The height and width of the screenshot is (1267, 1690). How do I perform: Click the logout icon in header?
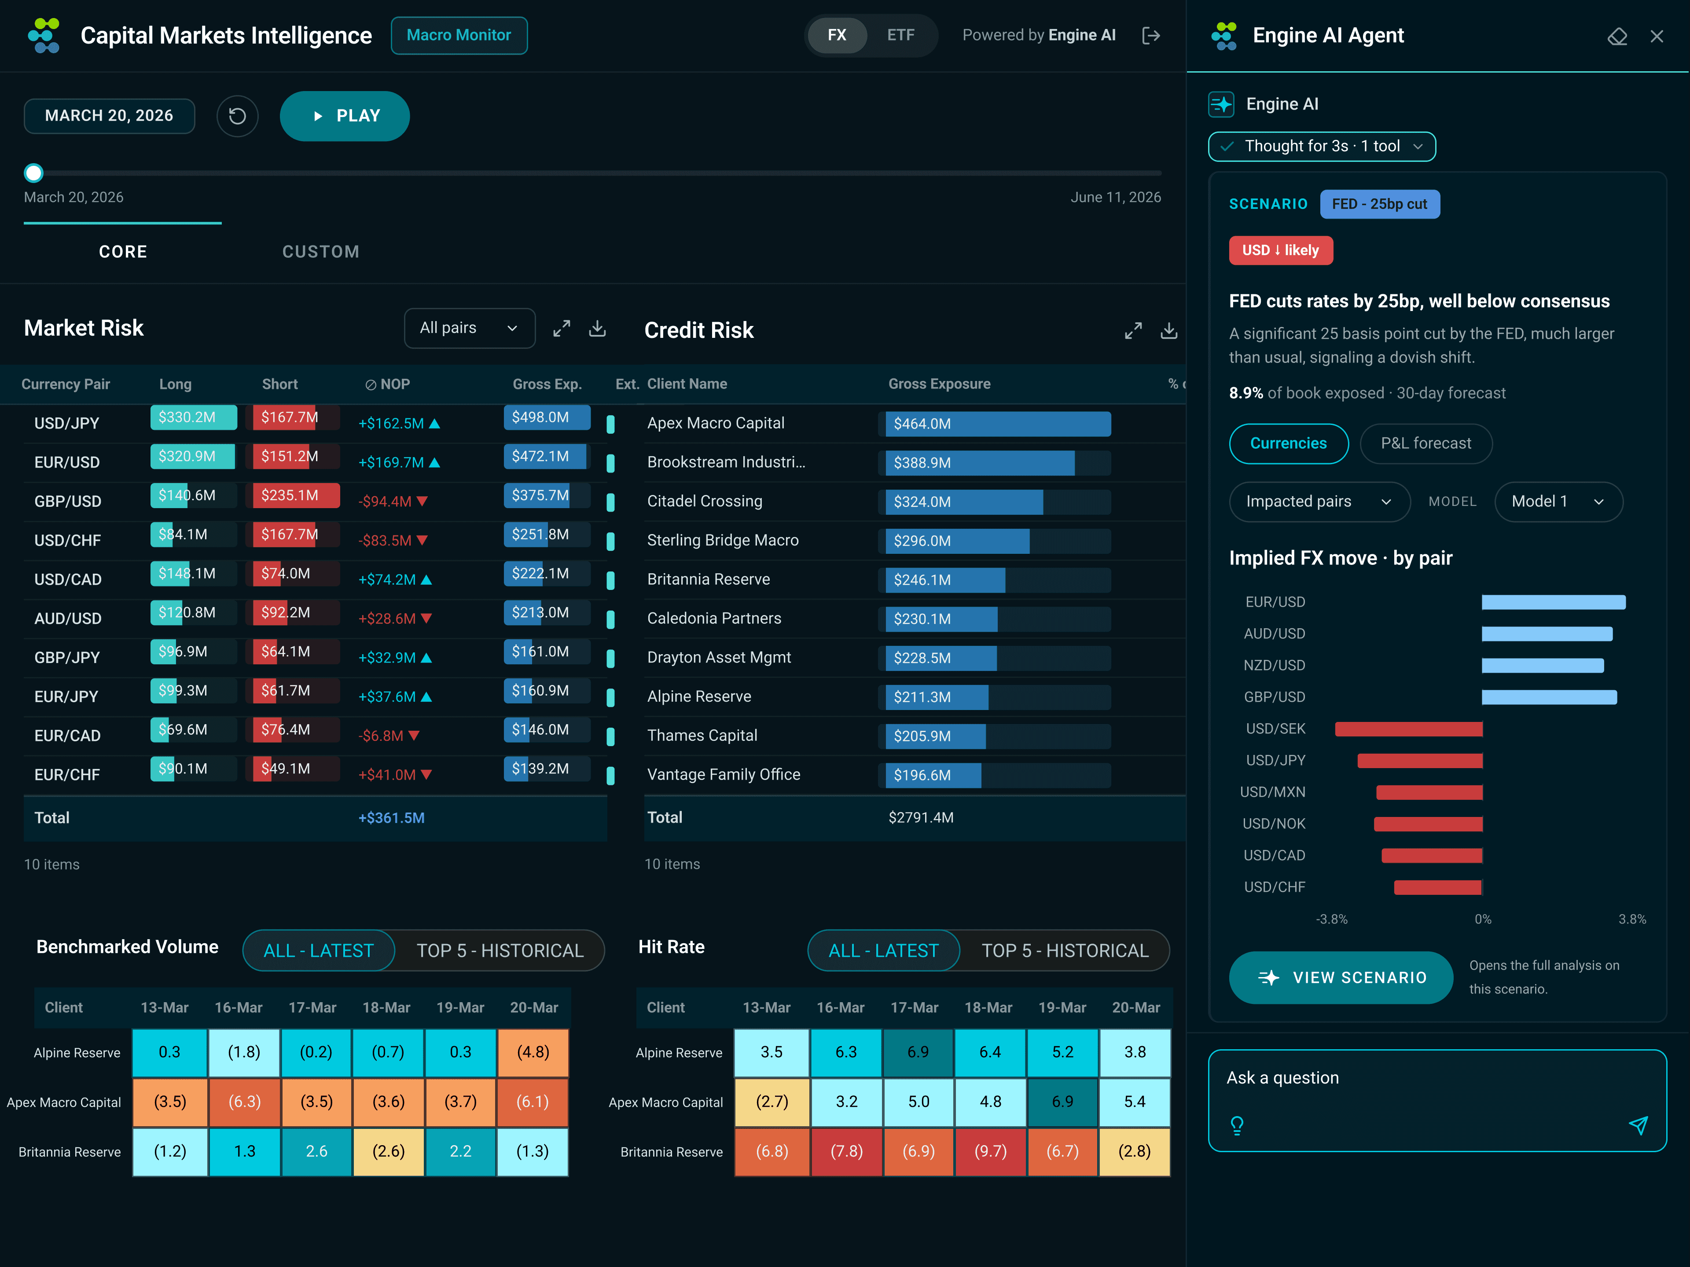(x=1150, y=35)
